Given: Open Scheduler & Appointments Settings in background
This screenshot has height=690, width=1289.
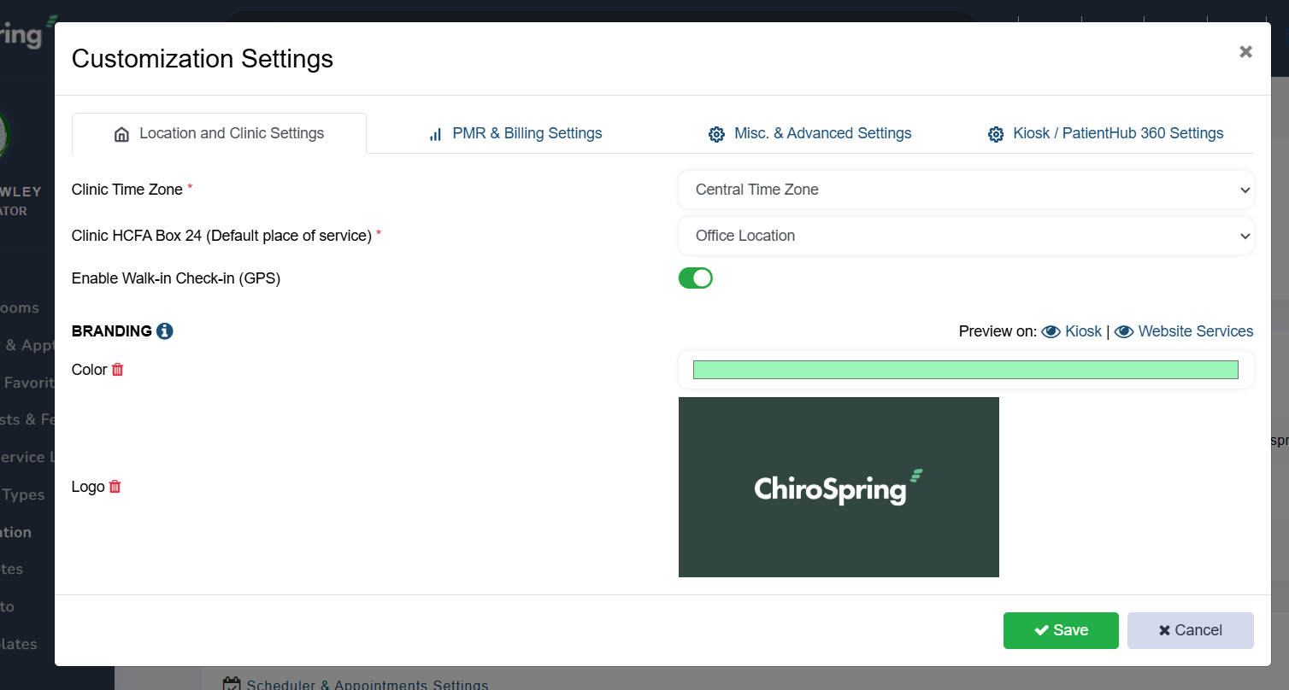Looking at the screenshot, I should (x=368, y=684).
